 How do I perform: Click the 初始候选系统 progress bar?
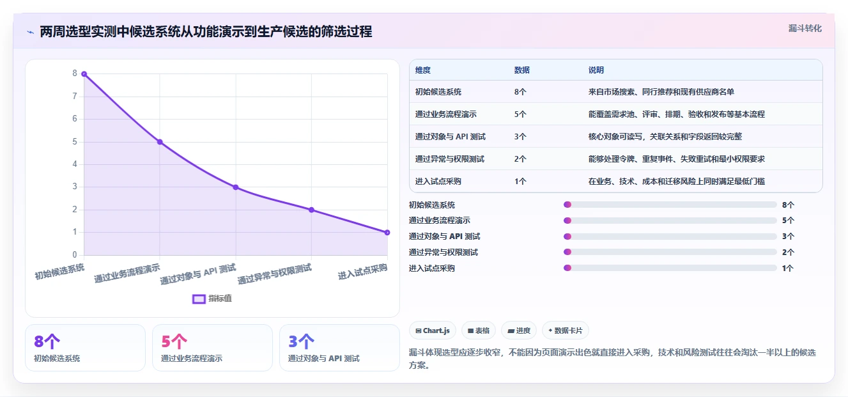pos(670,205)
